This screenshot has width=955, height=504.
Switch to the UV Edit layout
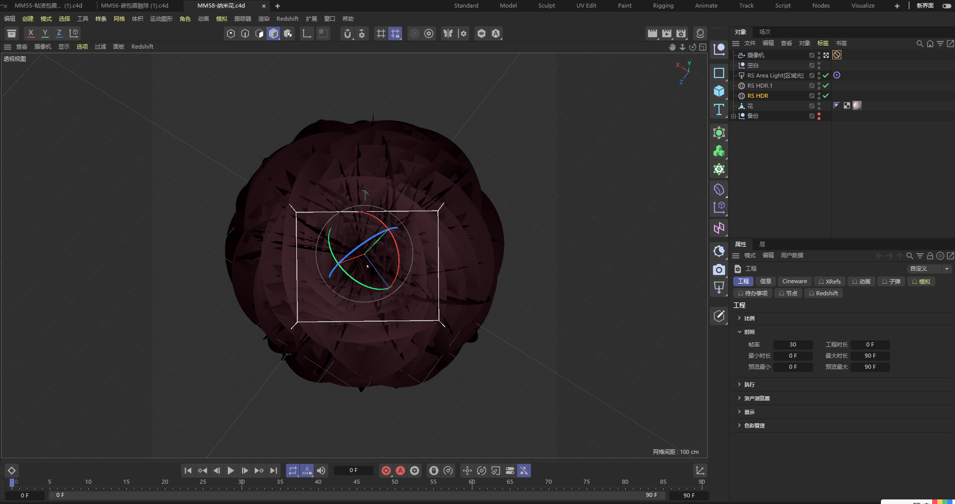(x=586, y=6)
